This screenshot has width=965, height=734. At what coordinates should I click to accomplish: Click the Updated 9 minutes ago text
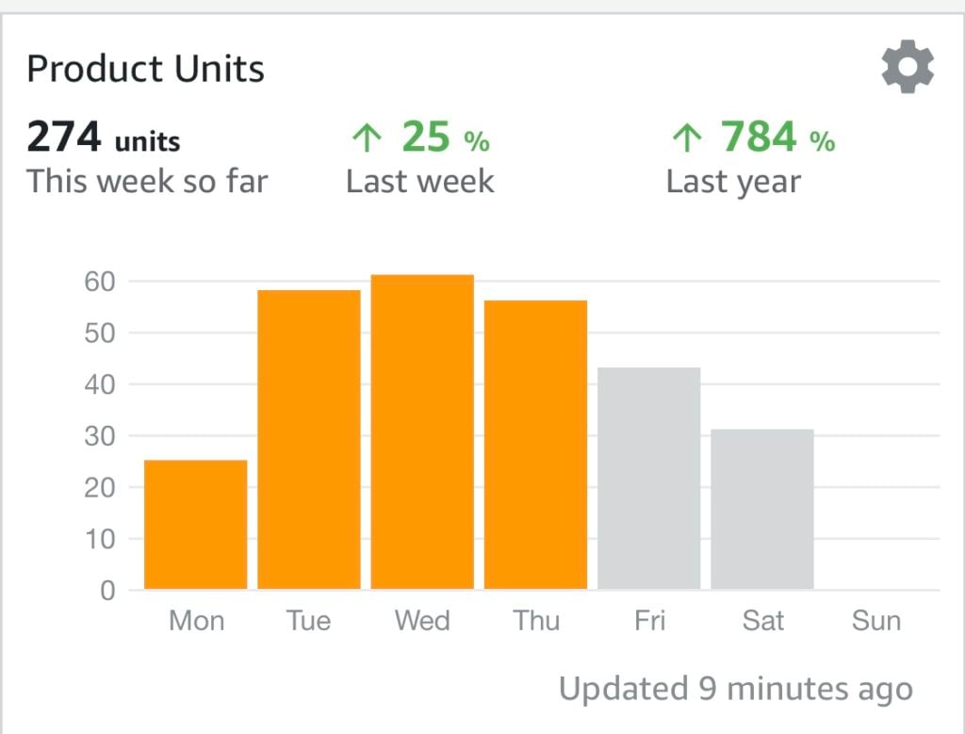pyautogui.click(x=736, y=689)
